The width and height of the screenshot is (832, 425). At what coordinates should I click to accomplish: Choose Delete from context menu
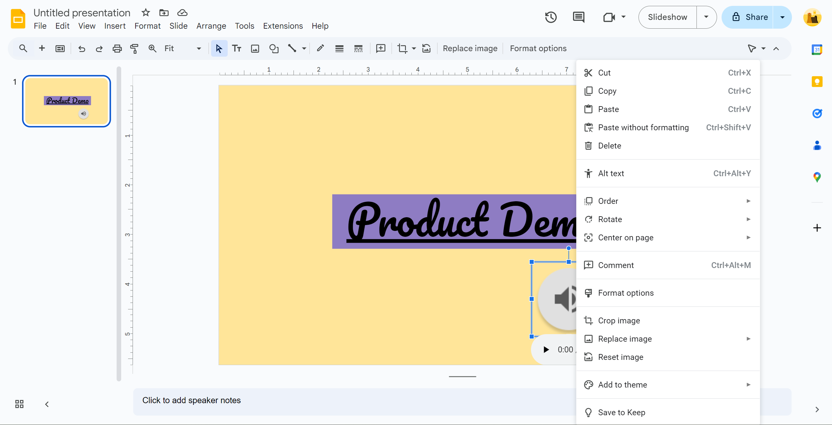(668, 146)
